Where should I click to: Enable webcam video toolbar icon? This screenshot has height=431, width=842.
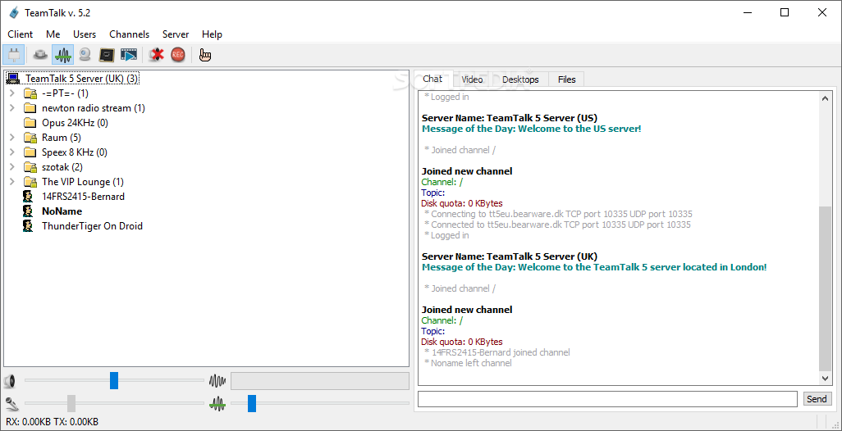tap(85, 54)
